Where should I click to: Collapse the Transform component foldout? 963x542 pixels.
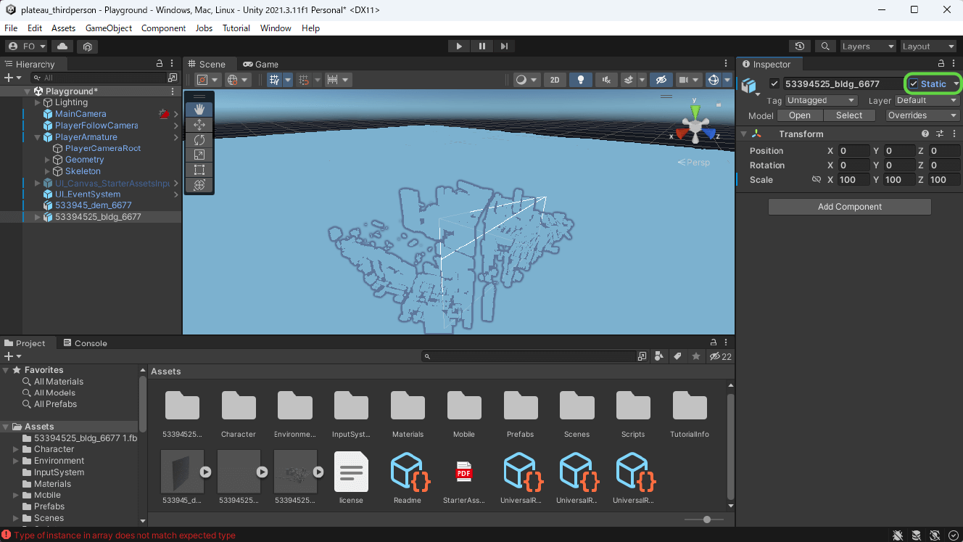click(743, 134)
